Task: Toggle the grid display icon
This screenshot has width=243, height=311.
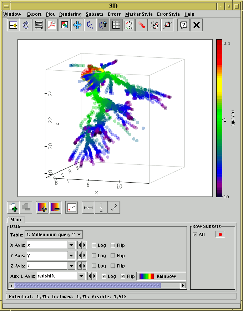Action: [x=116, y=25]
